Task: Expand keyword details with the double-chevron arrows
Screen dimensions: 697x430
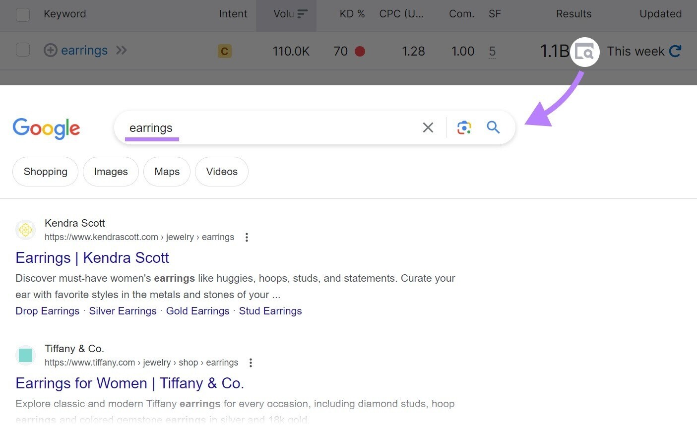Action: (122, 50)
